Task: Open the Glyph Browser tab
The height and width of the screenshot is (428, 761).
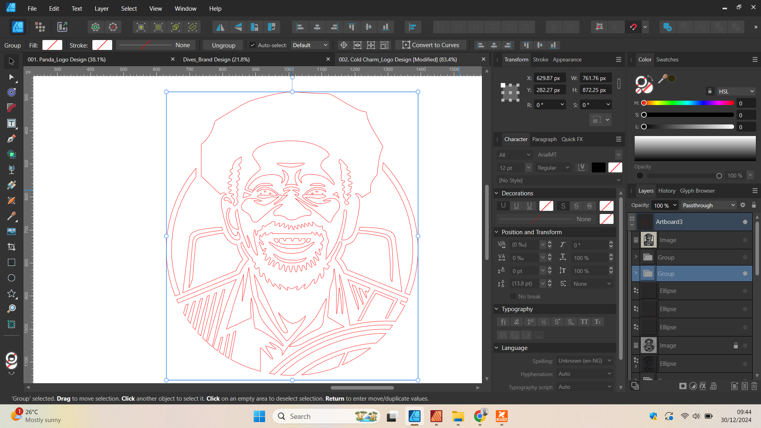Action: [x=697, y=191]
